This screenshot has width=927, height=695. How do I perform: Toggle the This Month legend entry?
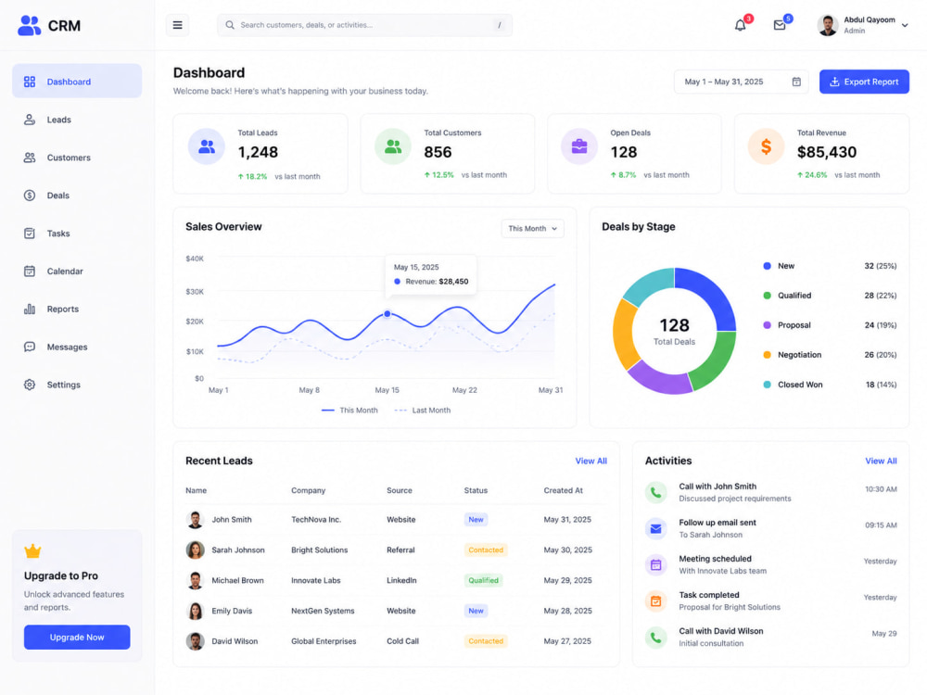point(349,411)
